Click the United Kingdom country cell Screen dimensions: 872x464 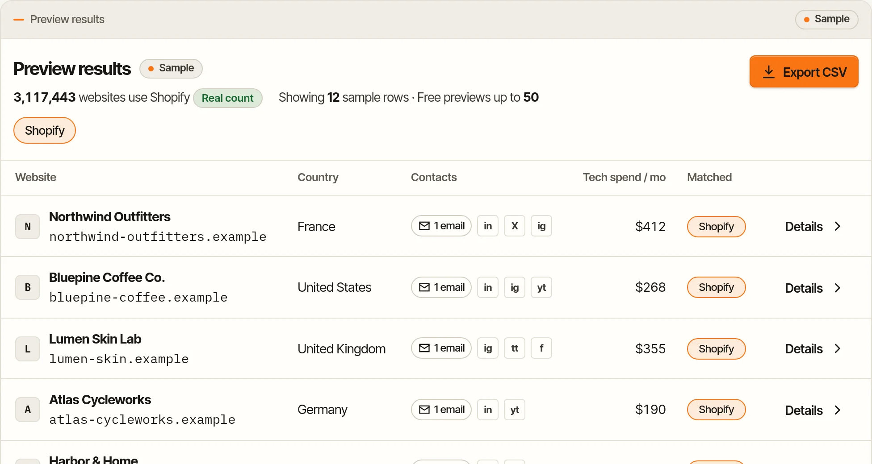[342, 349]
